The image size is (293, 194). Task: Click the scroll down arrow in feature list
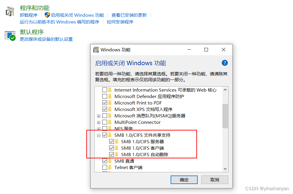click(x=225, y=169)
